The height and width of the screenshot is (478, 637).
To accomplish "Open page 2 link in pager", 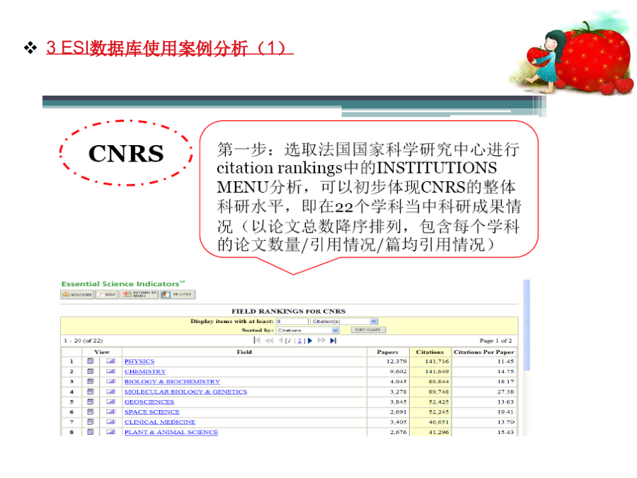I will 299,341.
